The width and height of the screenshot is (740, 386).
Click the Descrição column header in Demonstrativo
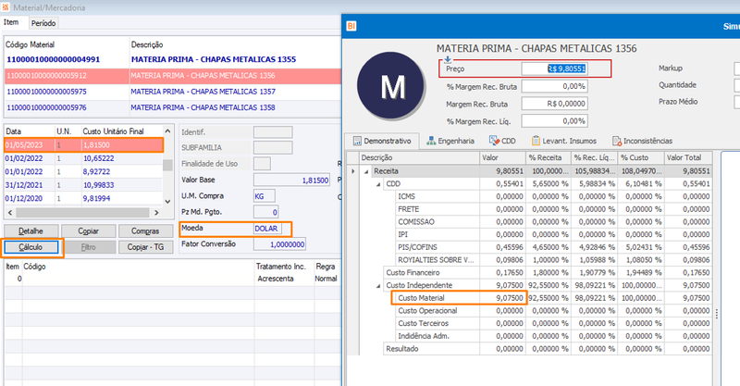[419, 157]
